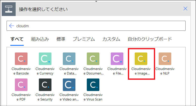Switch to the 組み込み tab

click(40, 39)
